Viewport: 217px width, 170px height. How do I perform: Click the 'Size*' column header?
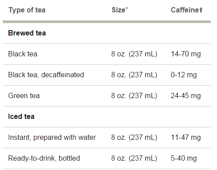(120, 10)
